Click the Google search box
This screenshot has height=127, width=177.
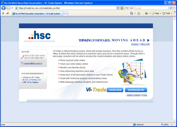[x=151, y=8]
